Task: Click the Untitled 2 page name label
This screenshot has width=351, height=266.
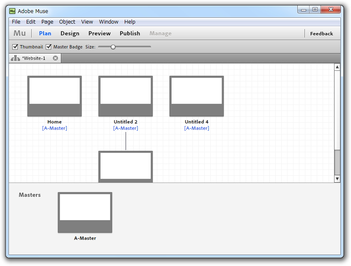Action: pos(126,122)
